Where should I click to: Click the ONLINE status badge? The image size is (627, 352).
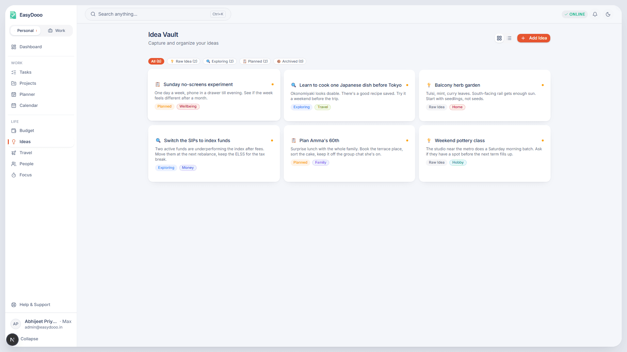pyautogui.click(x=575, y=14)
